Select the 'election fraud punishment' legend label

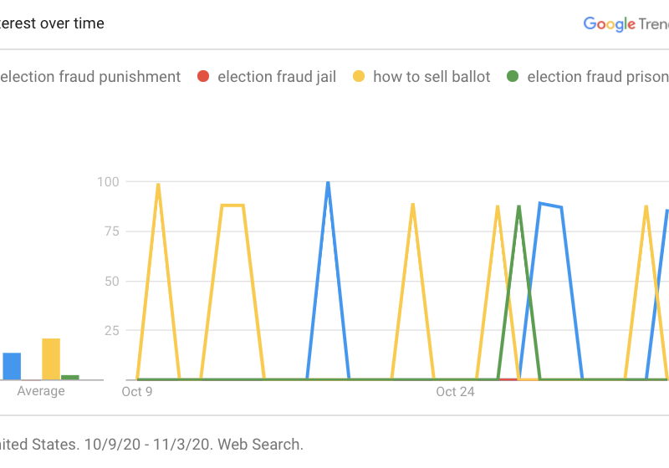tap(90, 77)
